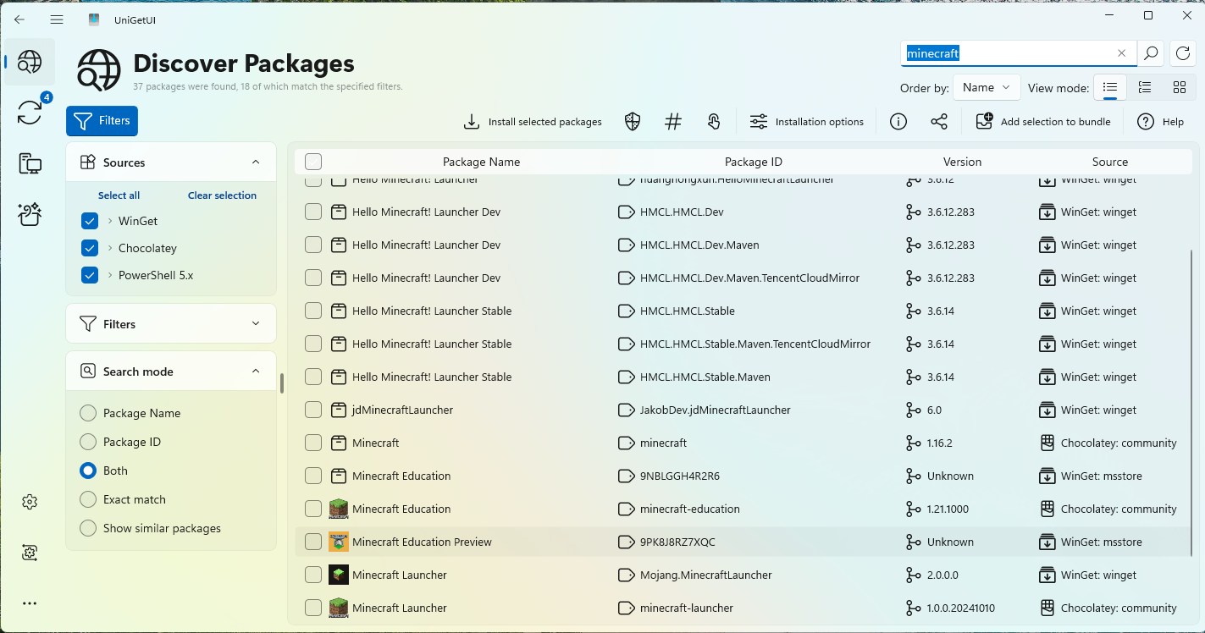The image size is (1205, 633).
Task: Open the Help button
Action: 1160,122
